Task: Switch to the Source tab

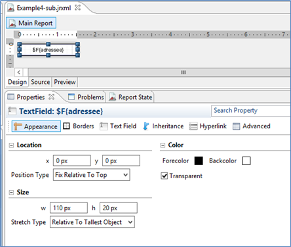Action: [41, 82]
